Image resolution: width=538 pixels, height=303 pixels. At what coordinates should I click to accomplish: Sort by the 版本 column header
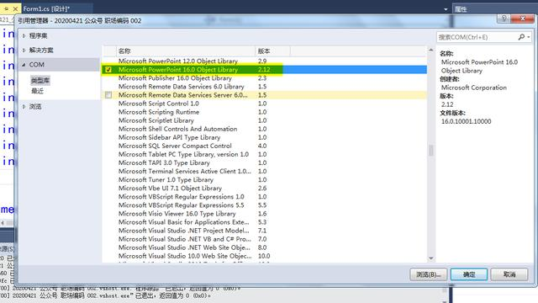272,50
